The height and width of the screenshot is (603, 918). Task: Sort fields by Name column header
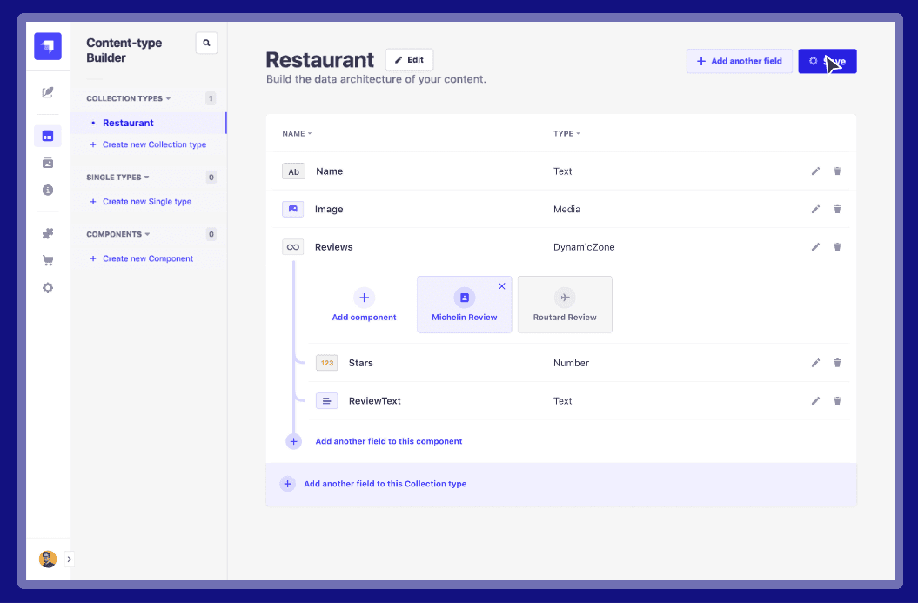click(296, 134)
